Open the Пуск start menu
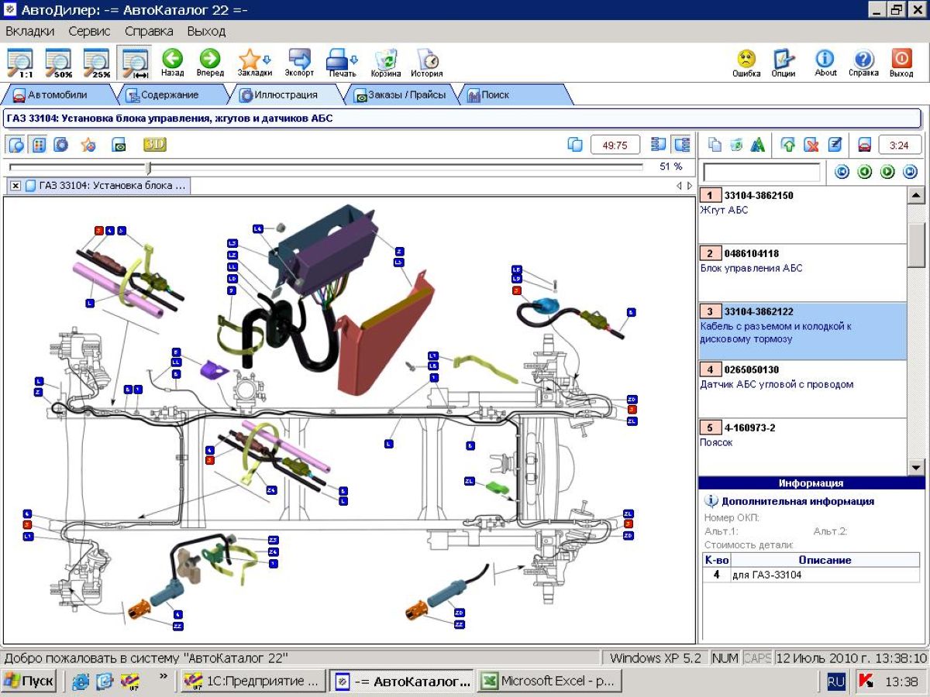This screenshot has height=697, width=930. [x=29, y=682]
